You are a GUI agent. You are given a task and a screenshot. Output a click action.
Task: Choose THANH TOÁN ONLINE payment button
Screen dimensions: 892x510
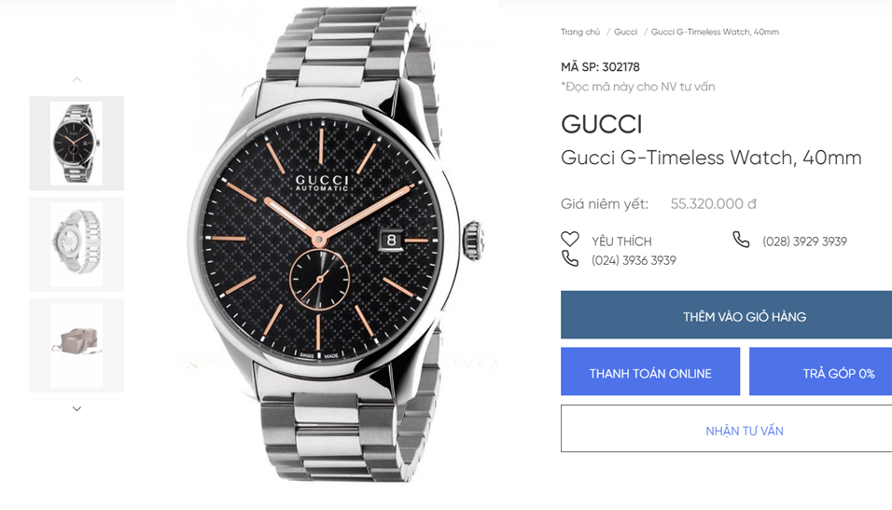pos(650,372)
